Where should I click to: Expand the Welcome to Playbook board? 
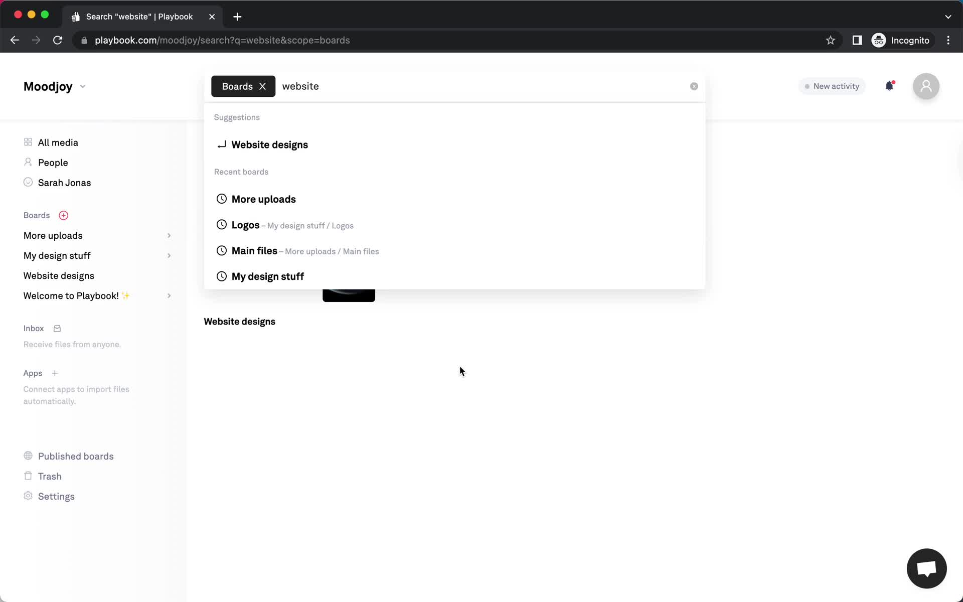pyautogui.click(x=168, y=295)
